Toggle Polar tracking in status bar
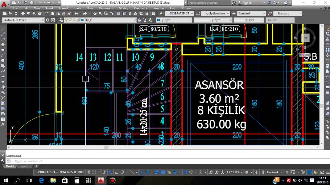The image size is (330, 185). click(x=122, y=172)
